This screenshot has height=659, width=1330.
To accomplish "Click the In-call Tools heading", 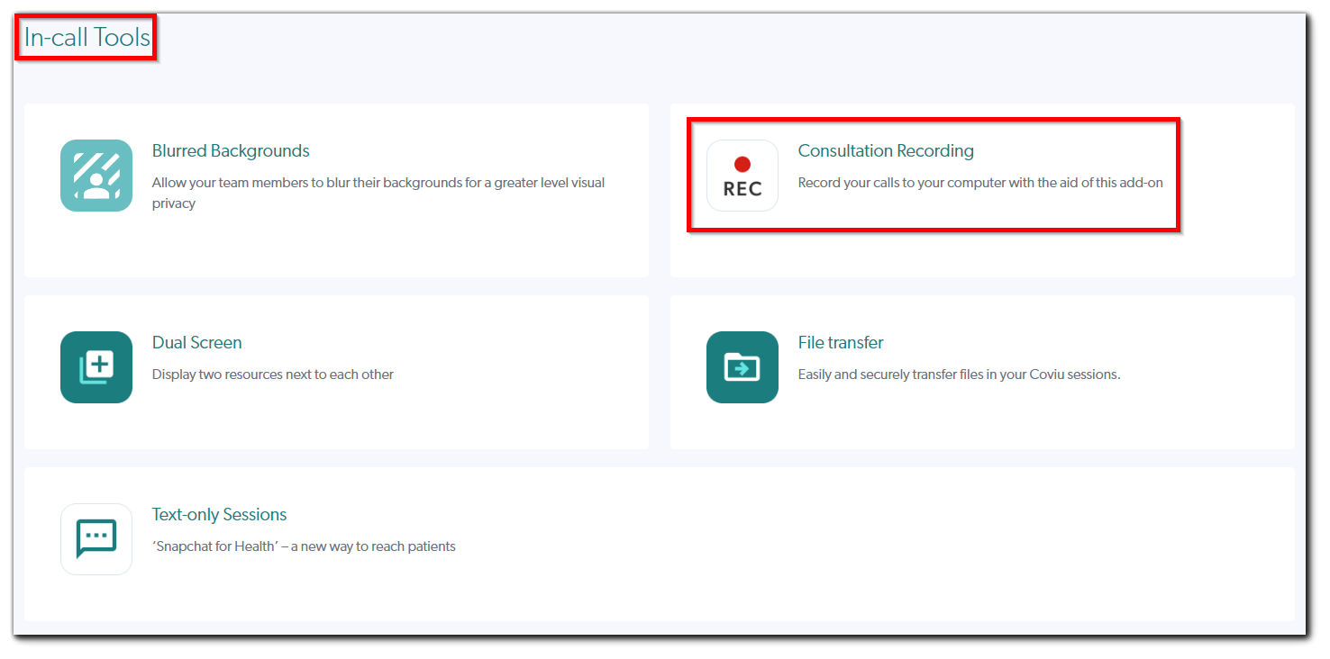I will (86, 37).
